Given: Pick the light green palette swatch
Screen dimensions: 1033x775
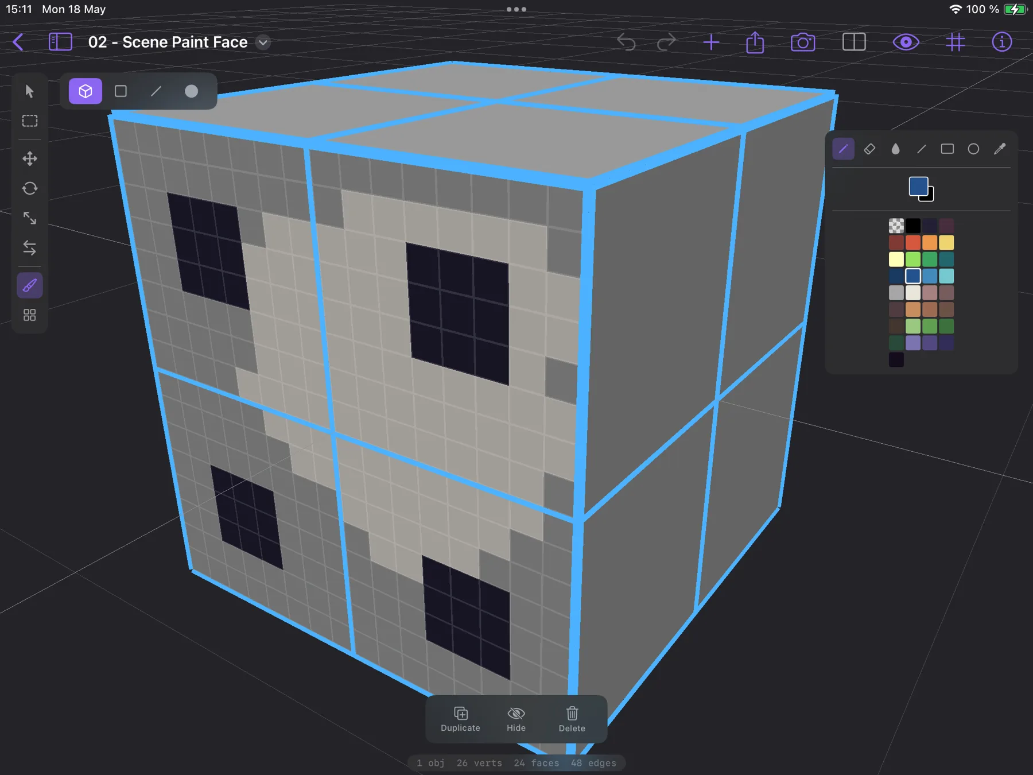Looking at the screenshot, I should point(913,259).
